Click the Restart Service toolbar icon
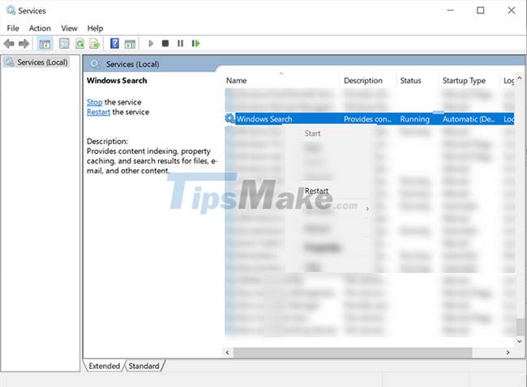Viewport: 527px width, 387px height. 195,43
